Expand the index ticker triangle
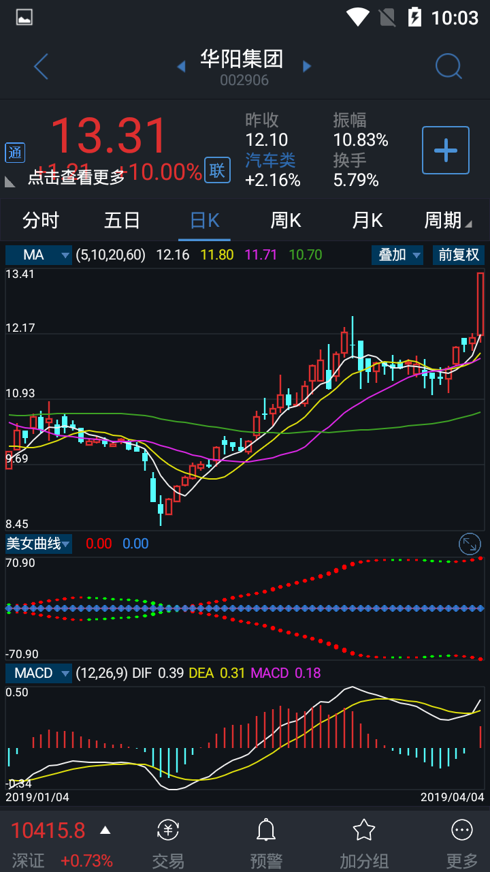The height and width of the screenshot is (872, 490). click(x=105, y=830)
